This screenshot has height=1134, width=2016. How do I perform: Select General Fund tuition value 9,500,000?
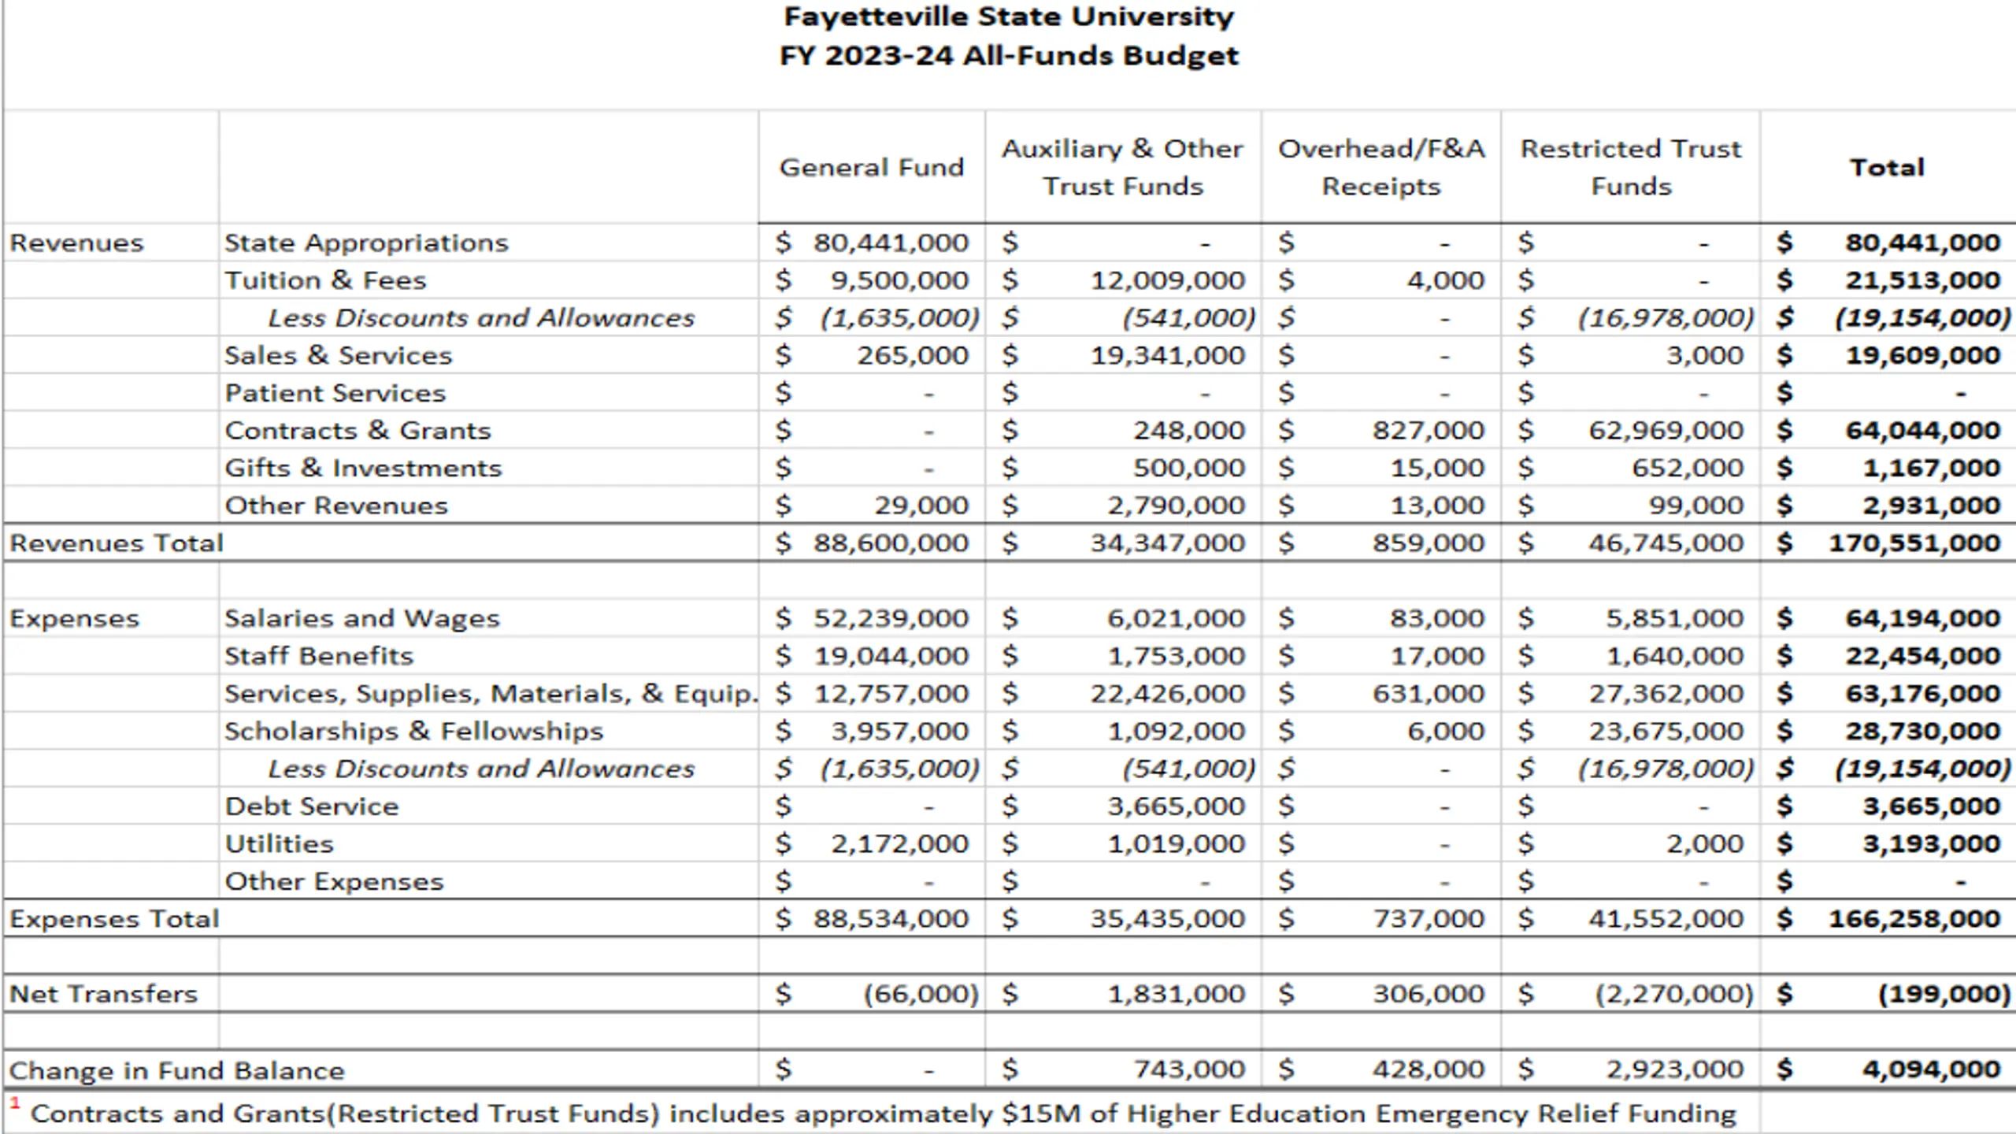[x=899, y=280]
